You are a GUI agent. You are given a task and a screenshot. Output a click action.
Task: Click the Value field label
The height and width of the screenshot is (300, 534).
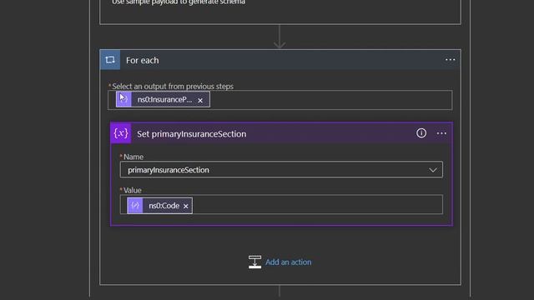point(132,190)
